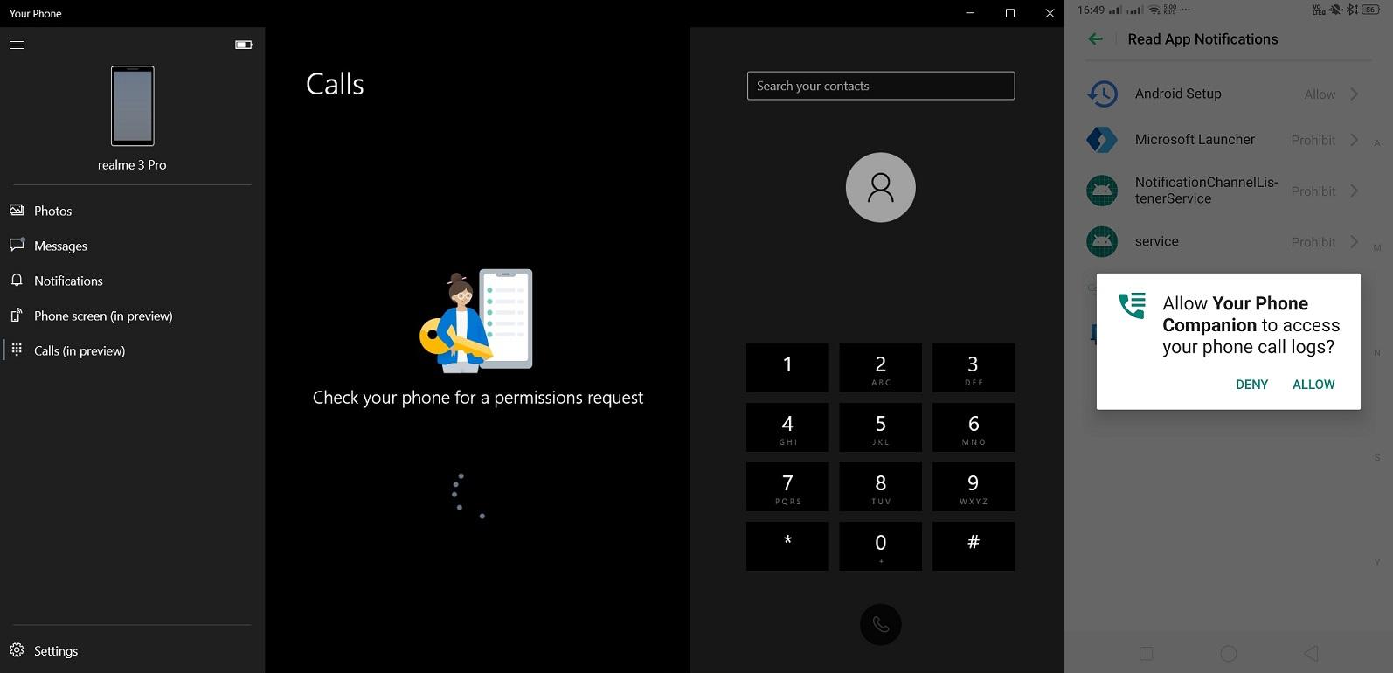Tap Allow status for Android Setup

(1320, 94)
